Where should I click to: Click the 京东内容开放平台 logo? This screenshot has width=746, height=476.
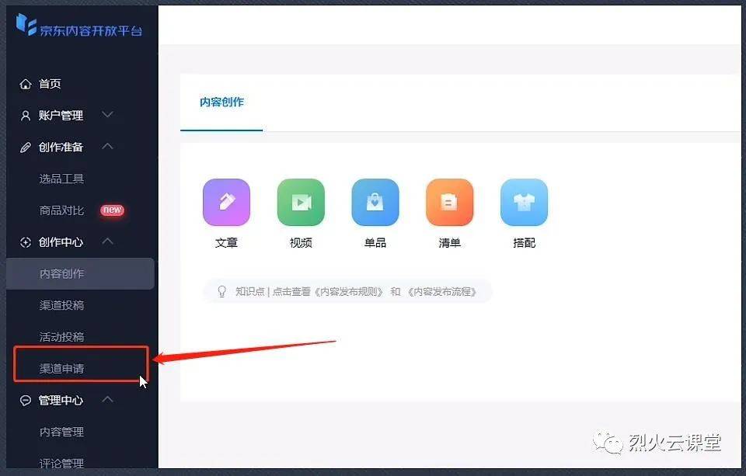click(79, 25)
